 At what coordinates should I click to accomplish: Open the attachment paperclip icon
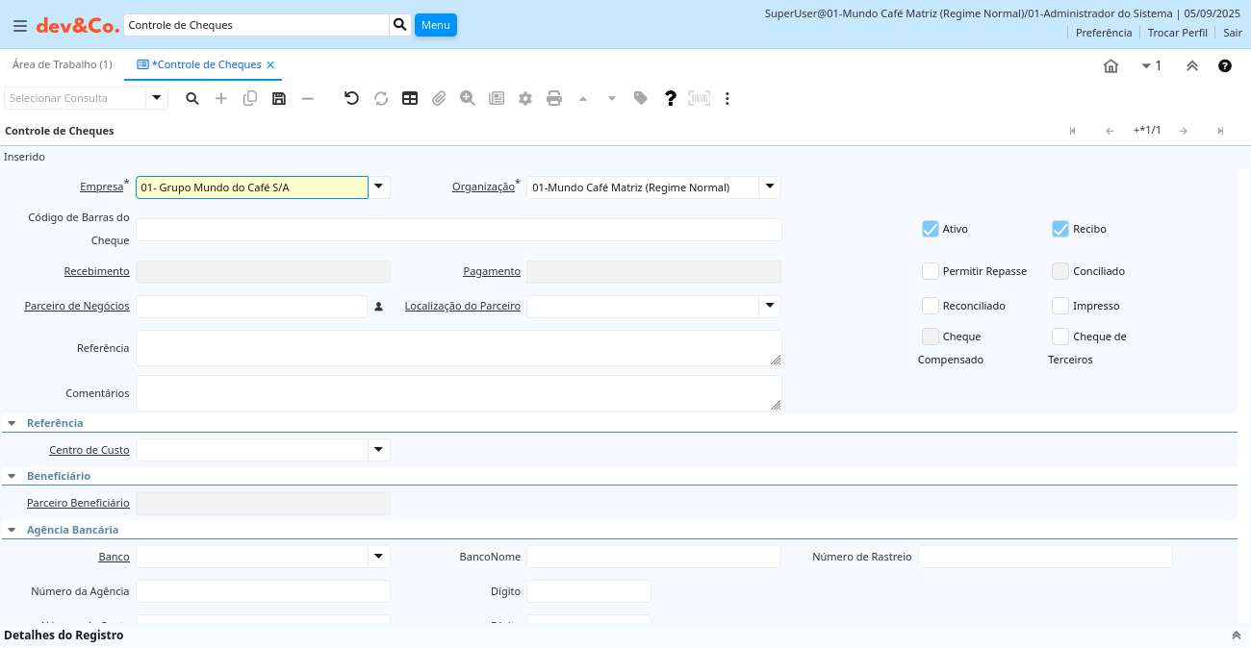439,98
